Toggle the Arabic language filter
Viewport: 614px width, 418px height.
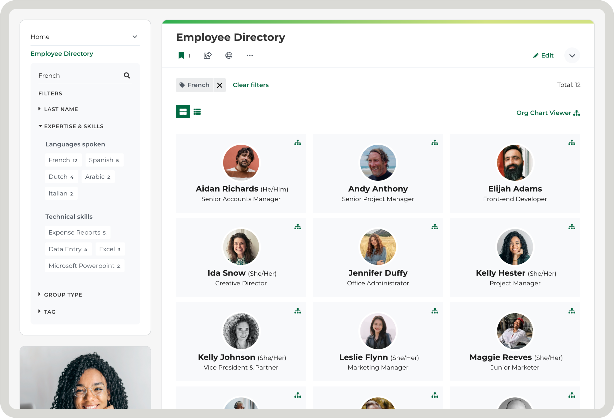98,177
